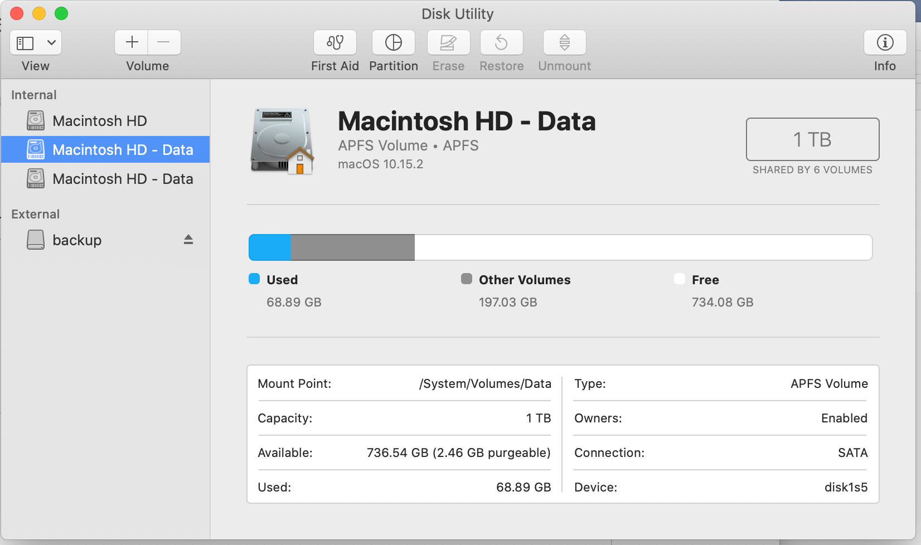921x545 pixels.
Task: Add a new volume with the plus icon
Action: click(131, 42)
